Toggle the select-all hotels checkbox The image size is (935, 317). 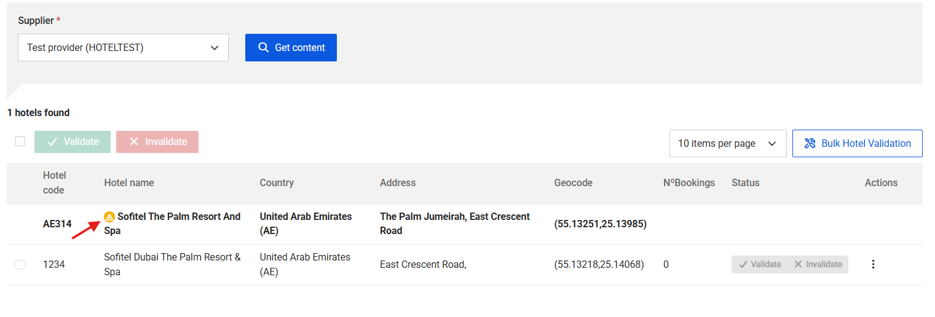click(20, 141)
